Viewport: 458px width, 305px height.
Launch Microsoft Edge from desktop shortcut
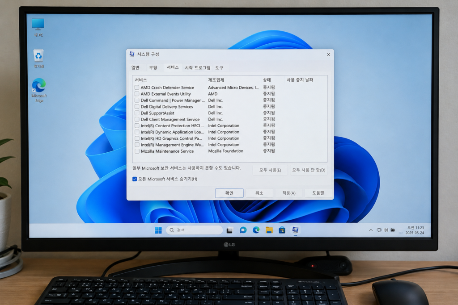(39, 90)
